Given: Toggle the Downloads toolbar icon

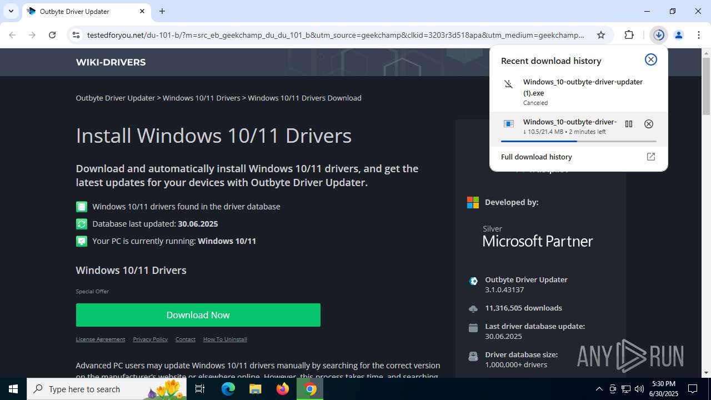Looking at the screenshot, I should [659, 35].
